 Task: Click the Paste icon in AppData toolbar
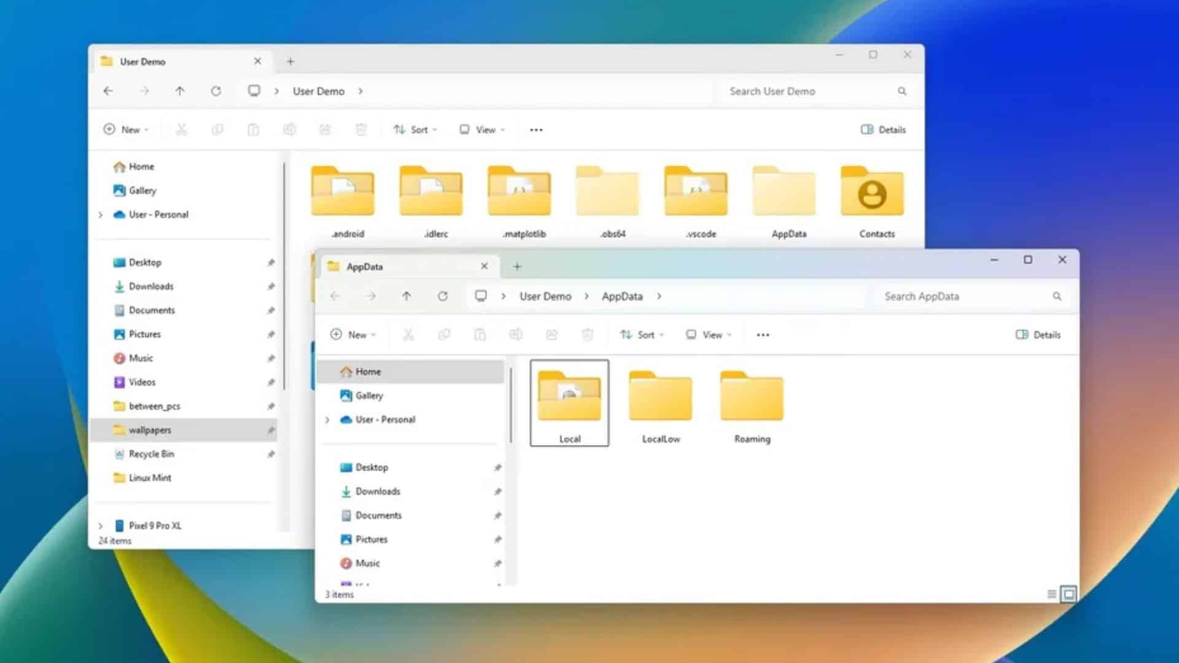(x=480, y=335)
